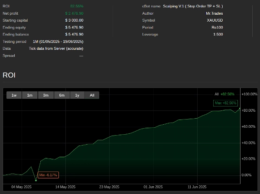Click the testing period date range
The image size is (260, 194).
coord(58,42)
